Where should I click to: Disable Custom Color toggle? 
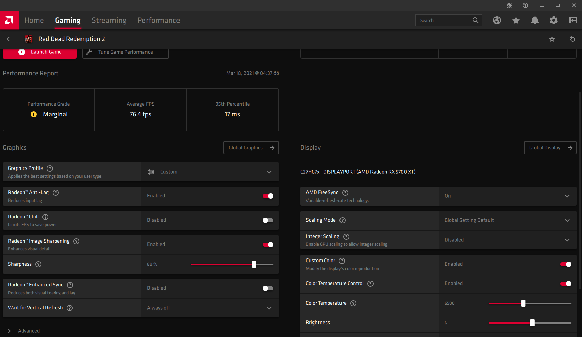(x=566, y=264)
